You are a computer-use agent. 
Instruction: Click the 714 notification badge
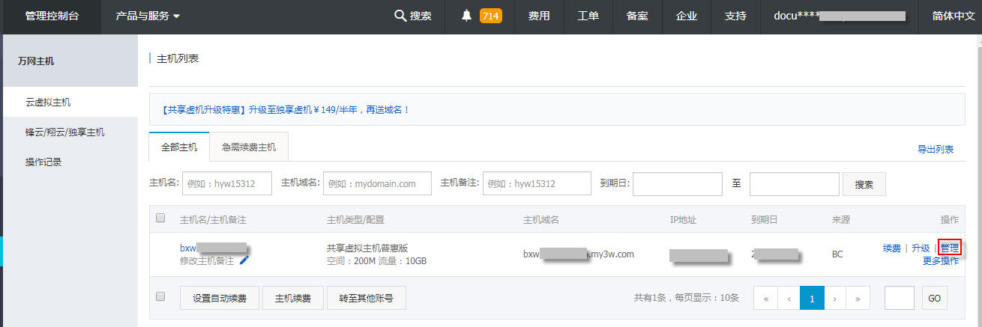coord(490,16)
